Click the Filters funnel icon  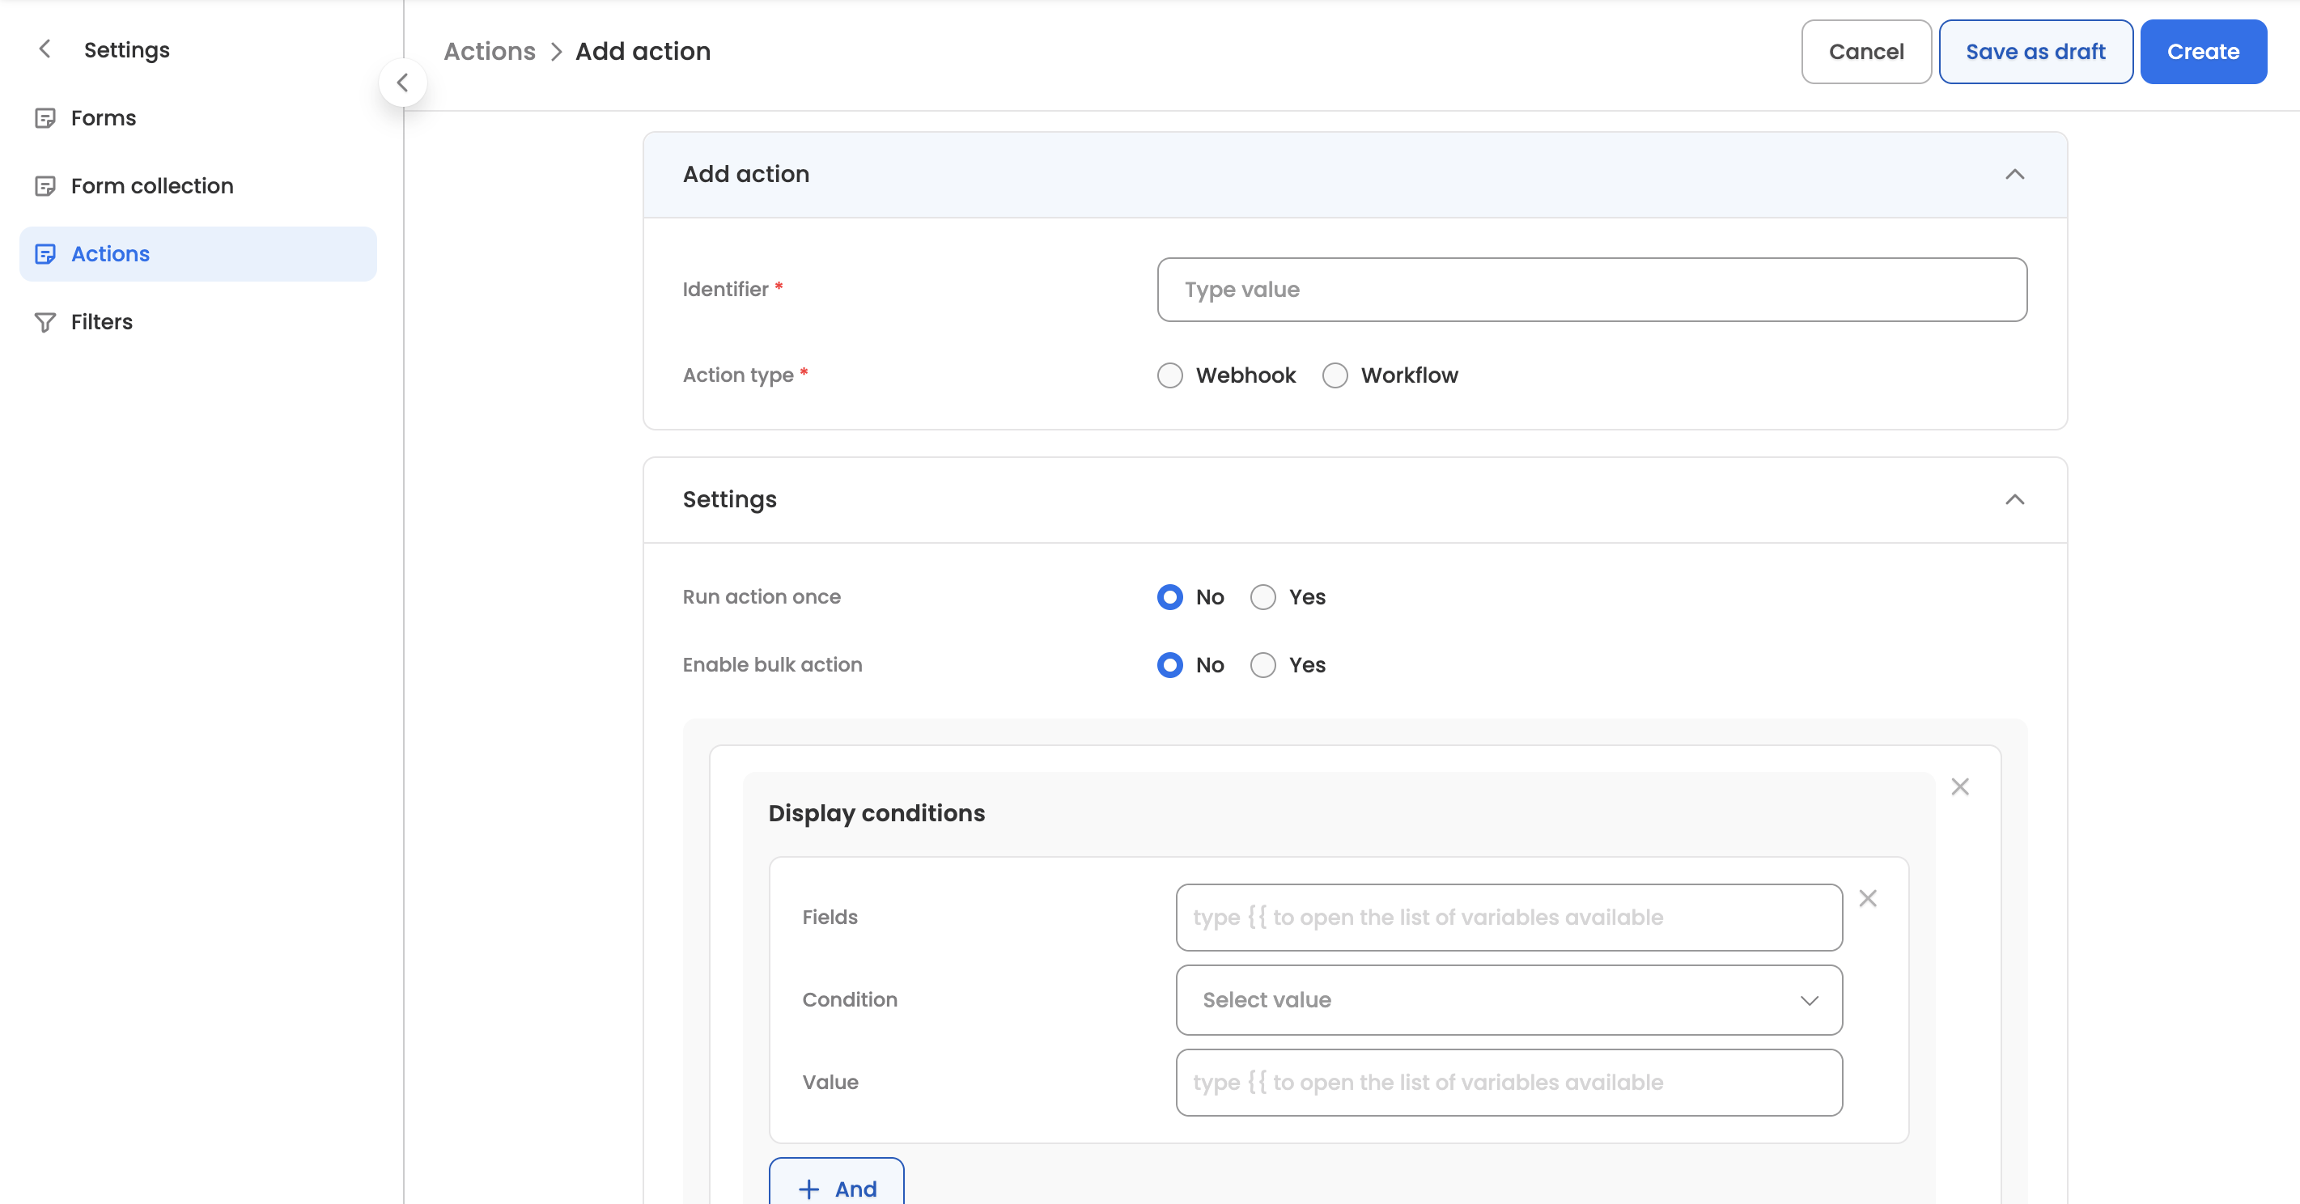click(x=45, y=322)
